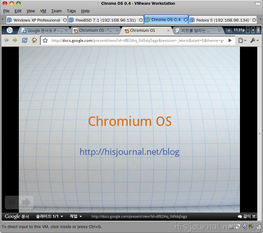Click the Chromium logo launcher icon
The height and width of the screenshot is (233, 263).
point(9,30)
